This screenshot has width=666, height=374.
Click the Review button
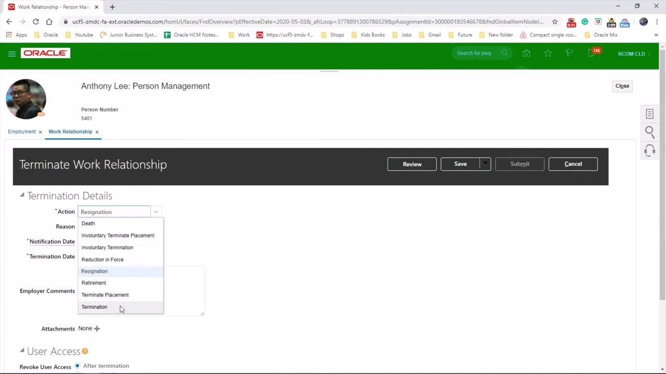coord(412,164)
